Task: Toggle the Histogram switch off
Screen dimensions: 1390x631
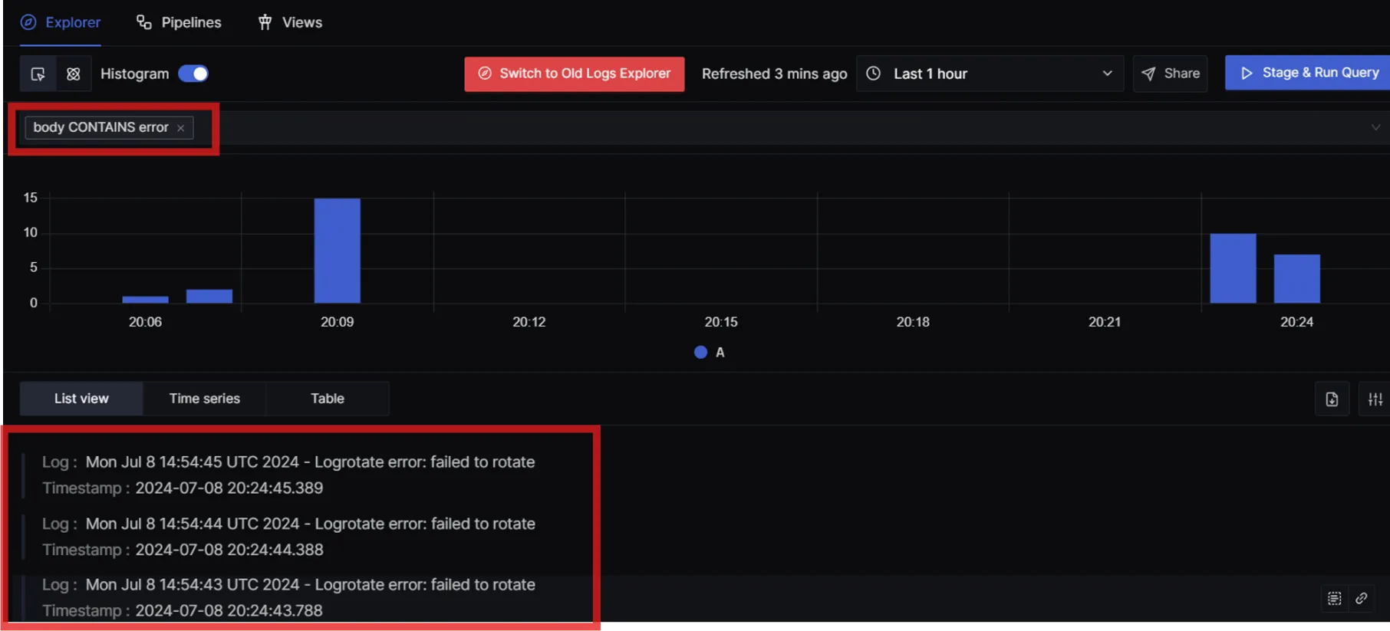Action: click(x=193, y=74)
